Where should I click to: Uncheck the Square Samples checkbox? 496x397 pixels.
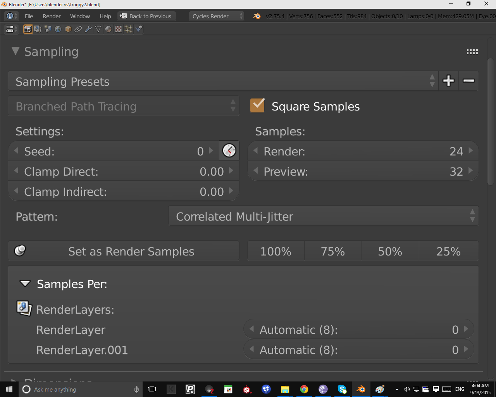(257, 105)
